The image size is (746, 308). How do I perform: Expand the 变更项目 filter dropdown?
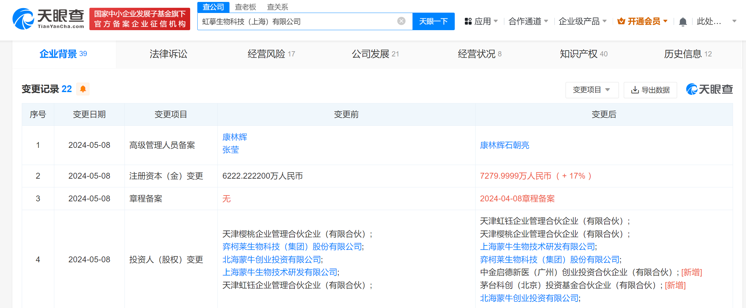point(592,90)
